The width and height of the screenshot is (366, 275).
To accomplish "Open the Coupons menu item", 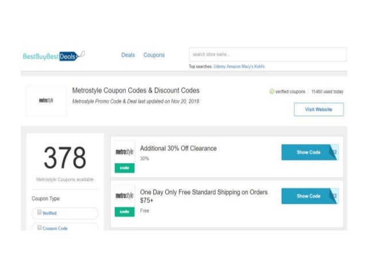I will coord(154,55).
